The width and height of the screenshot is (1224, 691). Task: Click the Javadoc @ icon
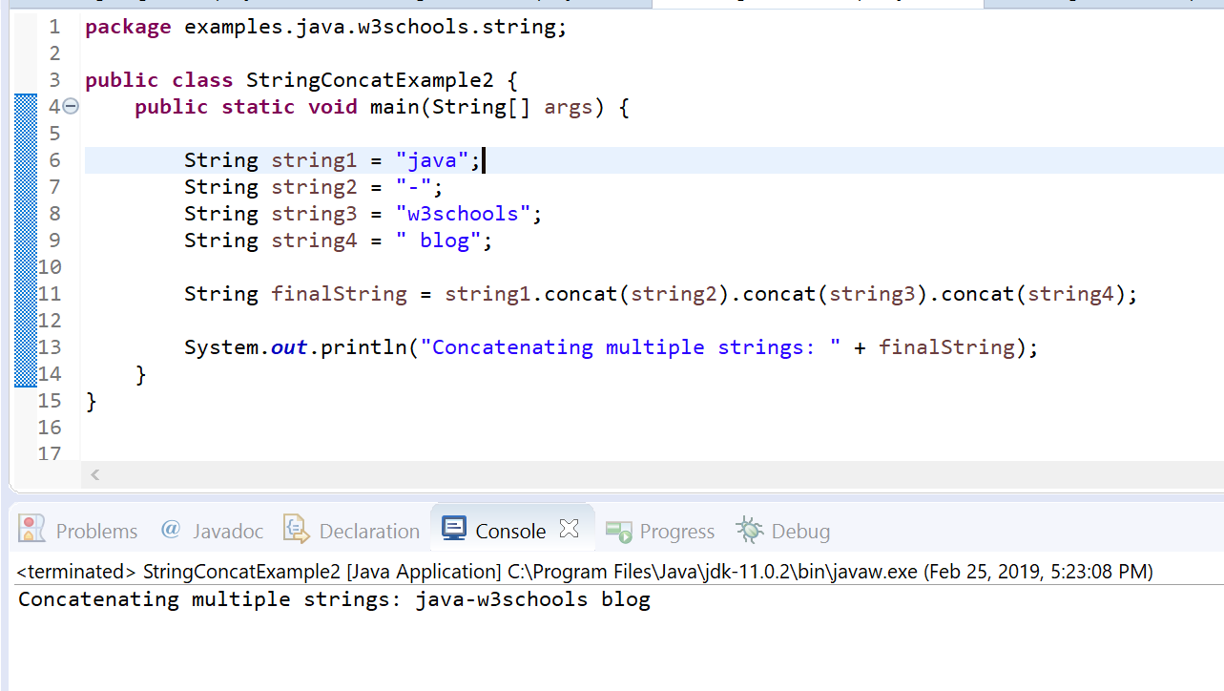(x=172, y=530)
